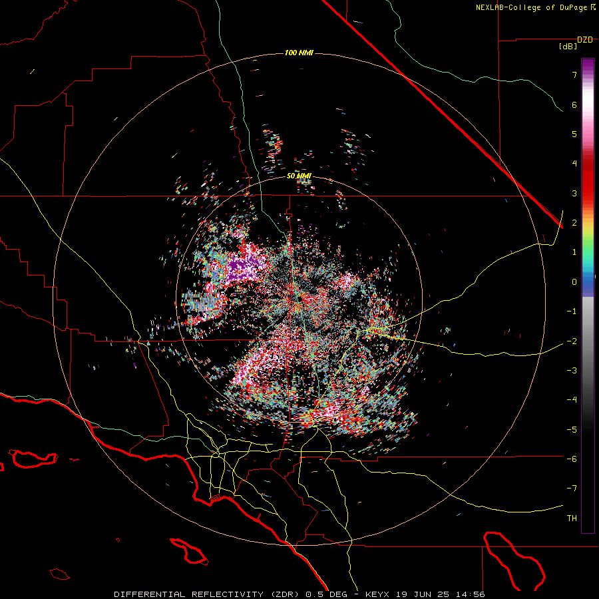
Task: Pick the -5 tick label on the scale
Action: coord(572,430)
